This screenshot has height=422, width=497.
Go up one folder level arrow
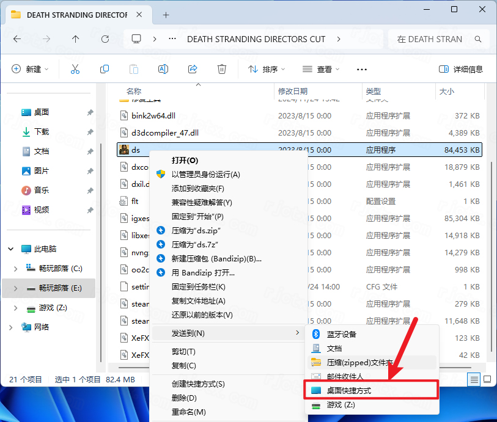click(75, 39)
